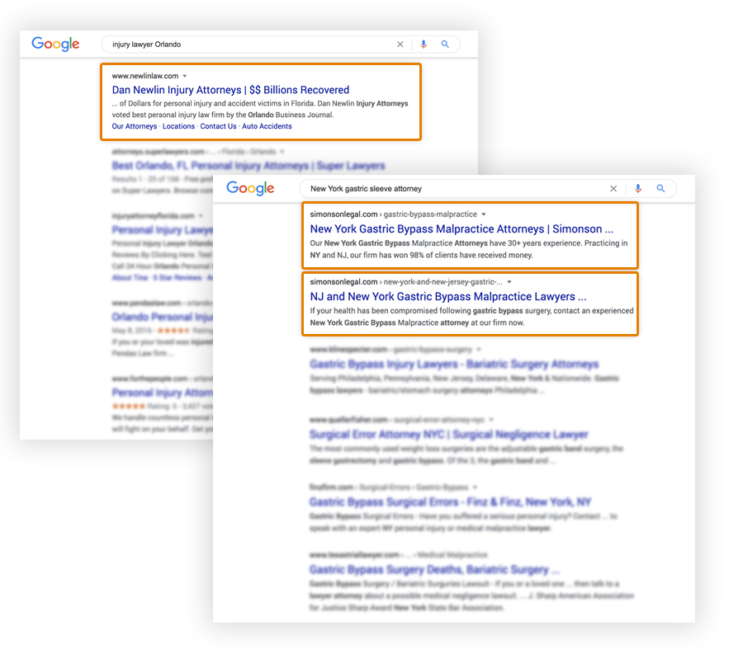
Task: Open the 'Contact Us' sitelink
Action: [218, 126]
